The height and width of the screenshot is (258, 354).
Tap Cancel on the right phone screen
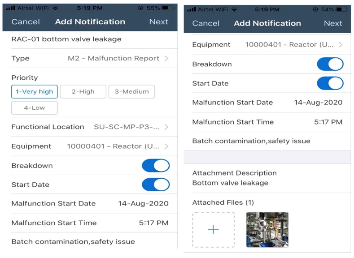coord(205,23)
